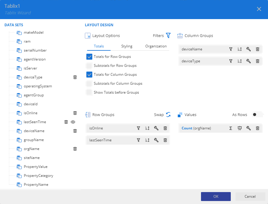Viewport: 268px width, 204px height.
Task: Select the ram field
Action: (x=27, y=41)
